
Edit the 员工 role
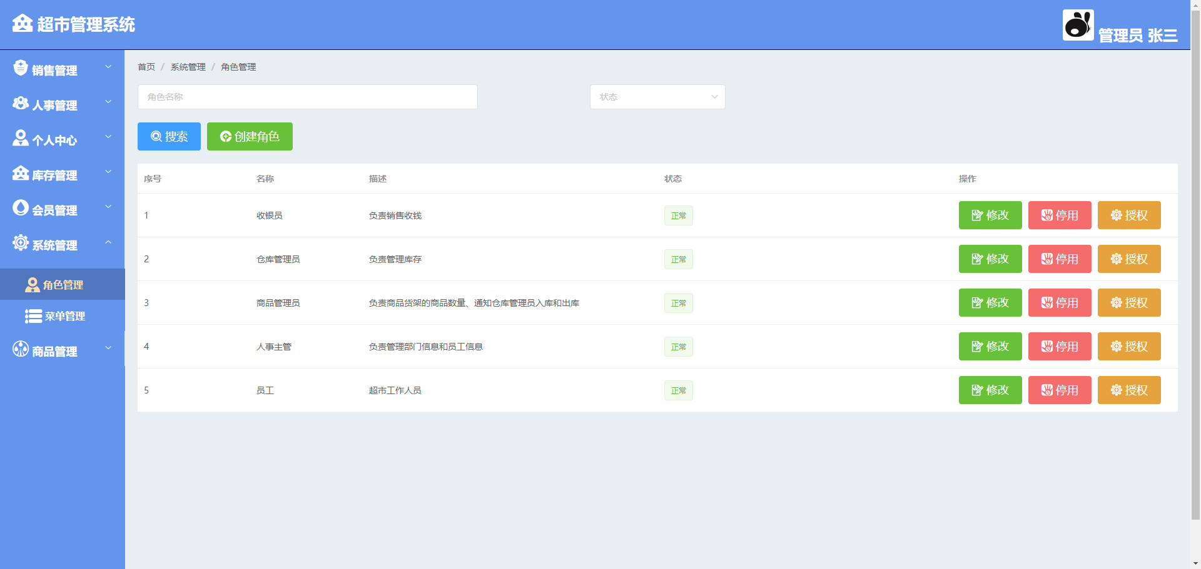pos(990,390)
